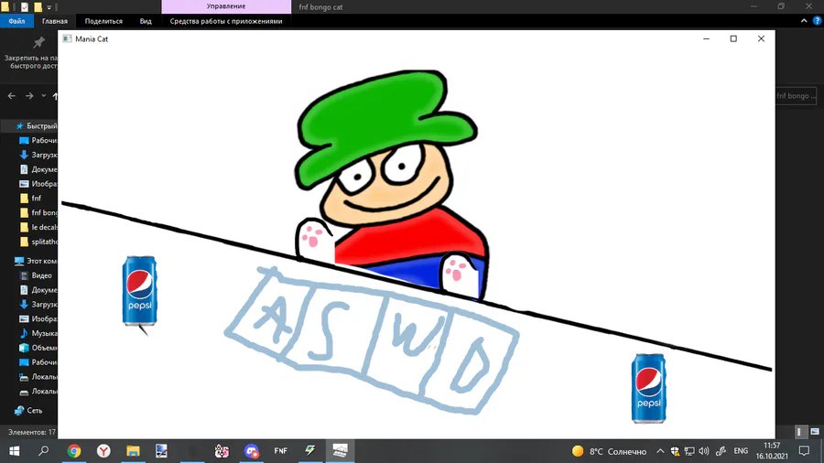The height and width of the screenshot is (463, 824).
Task: Switch to Mania Cat taskbar button
Action: coord(340,451)
